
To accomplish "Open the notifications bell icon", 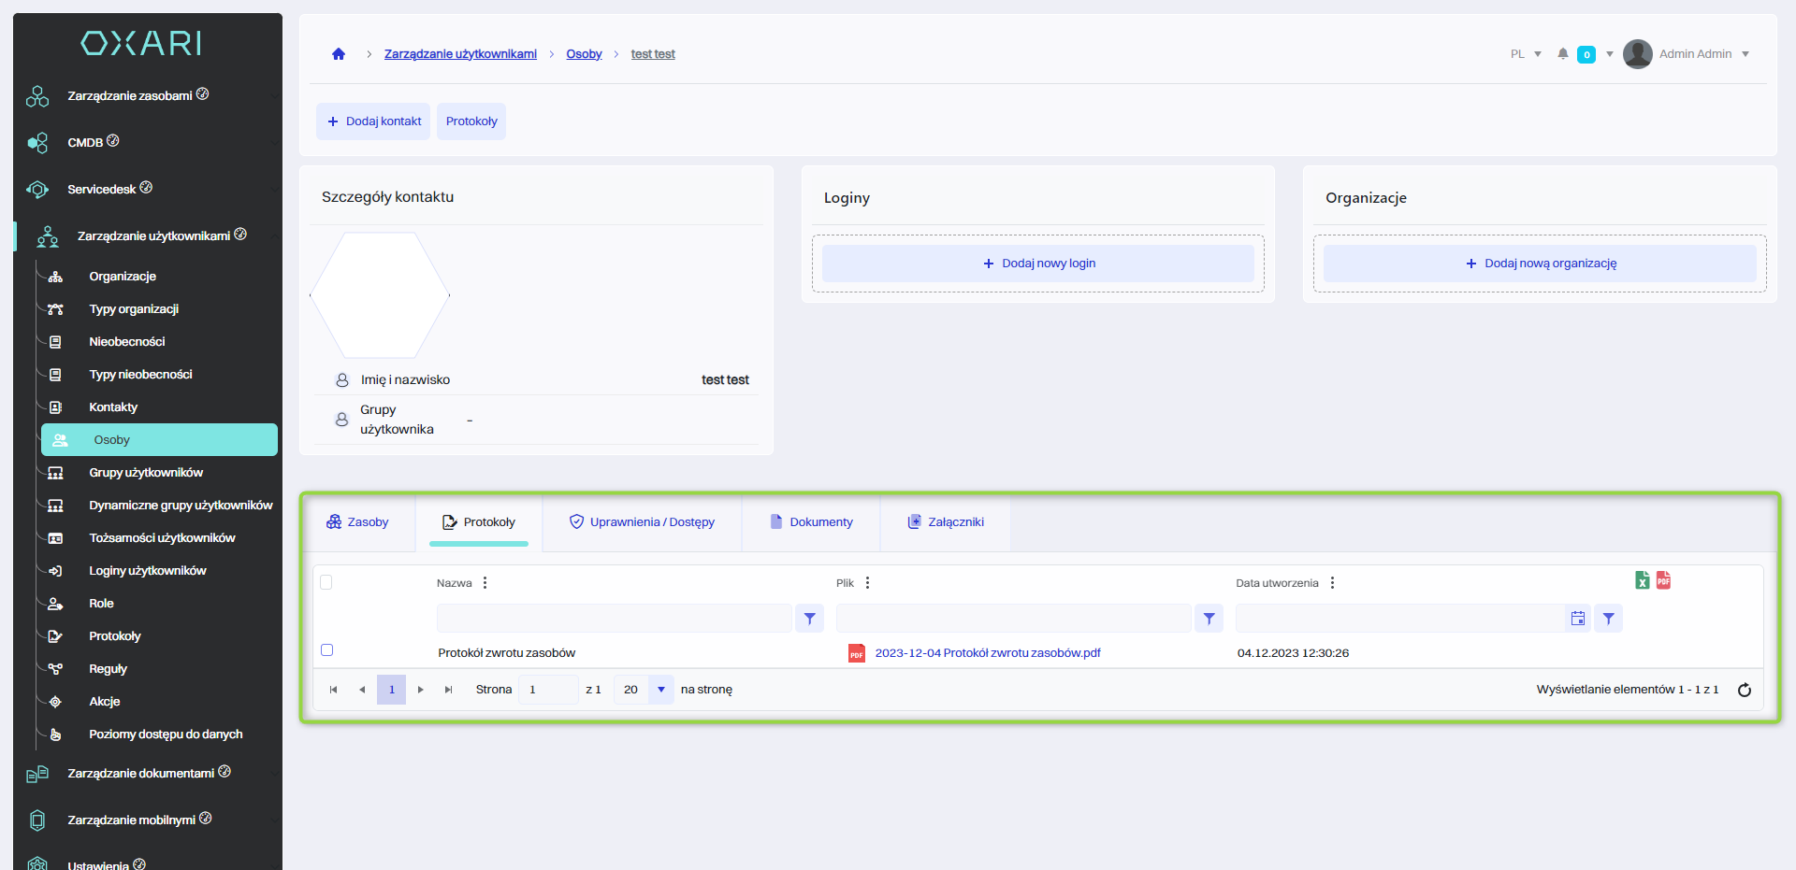I will coord(1562,54).
